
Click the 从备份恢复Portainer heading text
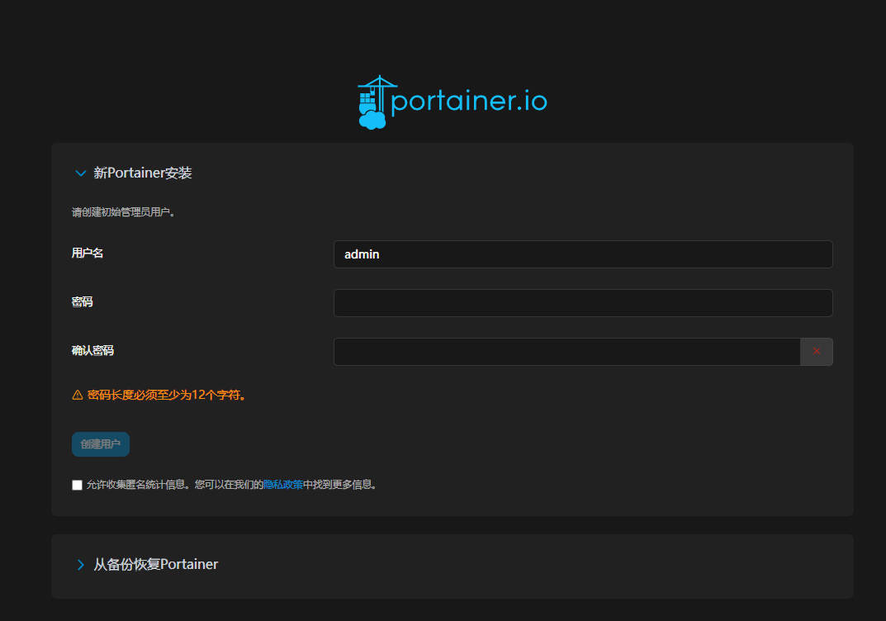click(x=156, y=565)
